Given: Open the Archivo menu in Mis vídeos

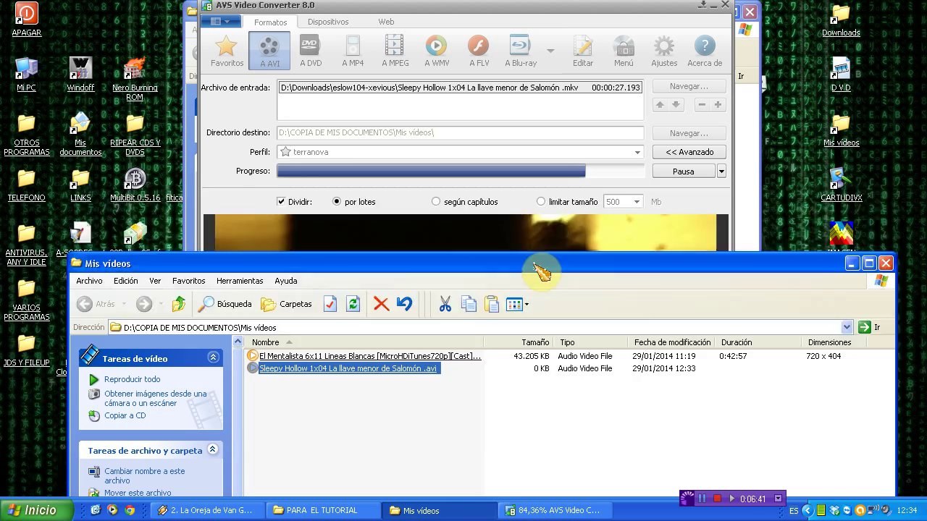Looking at the screenshot, I should [x=89, y=281].
